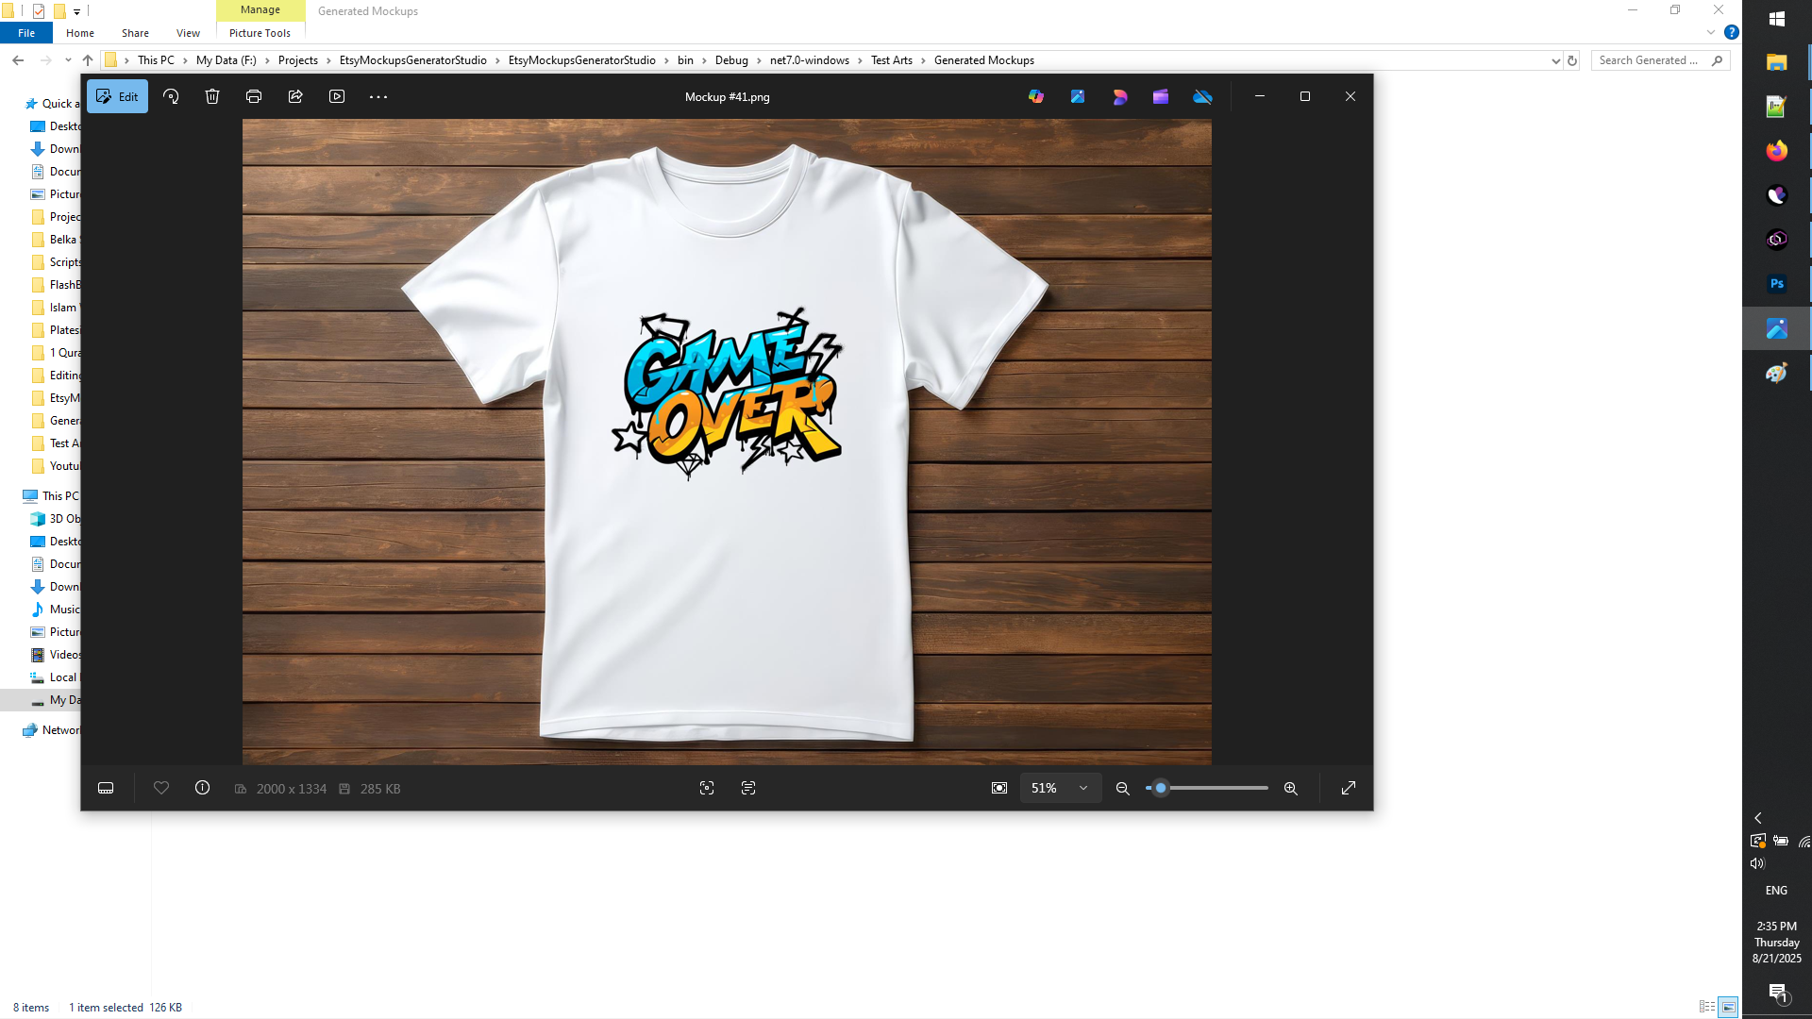The width and height of the screenshot is (1812, 1019).
Task: Expand the breadcrumb chevron next to Debug
Action: click(759, 59)
